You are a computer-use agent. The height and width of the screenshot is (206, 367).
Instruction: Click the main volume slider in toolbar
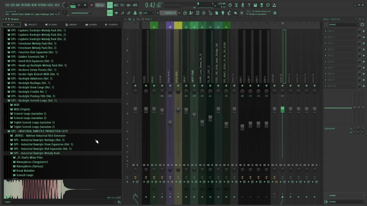tap(81, 13)
